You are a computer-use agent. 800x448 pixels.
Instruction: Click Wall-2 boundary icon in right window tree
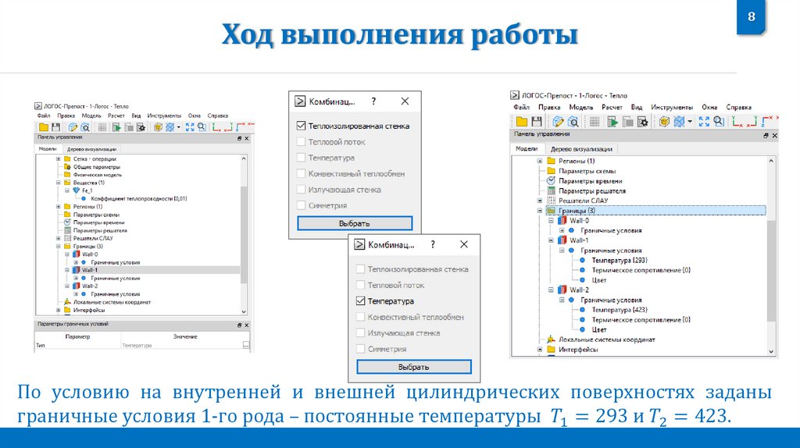click(562, 290)
